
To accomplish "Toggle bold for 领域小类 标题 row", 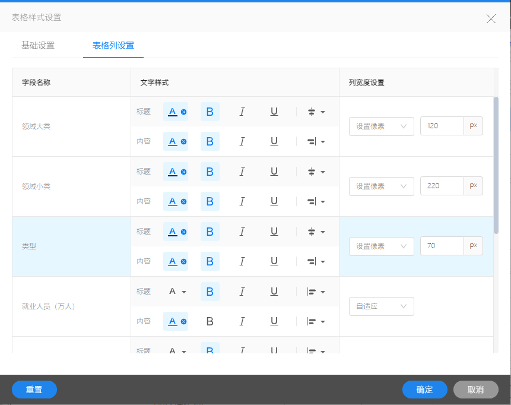I will (x=210, y=172).
